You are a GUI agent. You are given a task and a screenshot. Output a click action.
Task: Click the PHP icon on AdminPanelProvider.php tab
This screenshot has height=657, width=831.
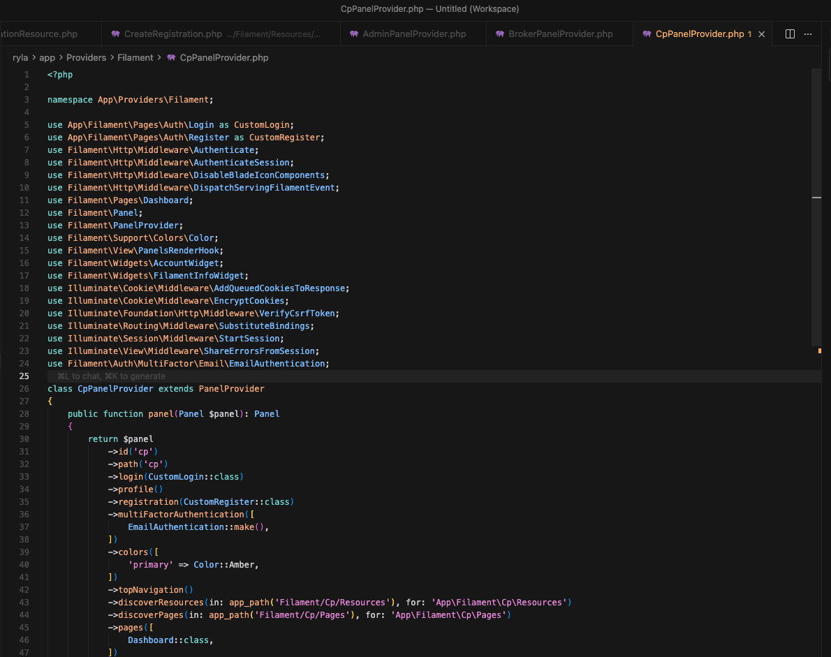354,34
